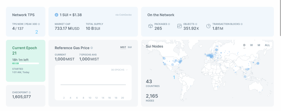This screenshot has width=281, height=111.
Task: Click the 'Network TPS' heading
Action: (x=23, y=15)
